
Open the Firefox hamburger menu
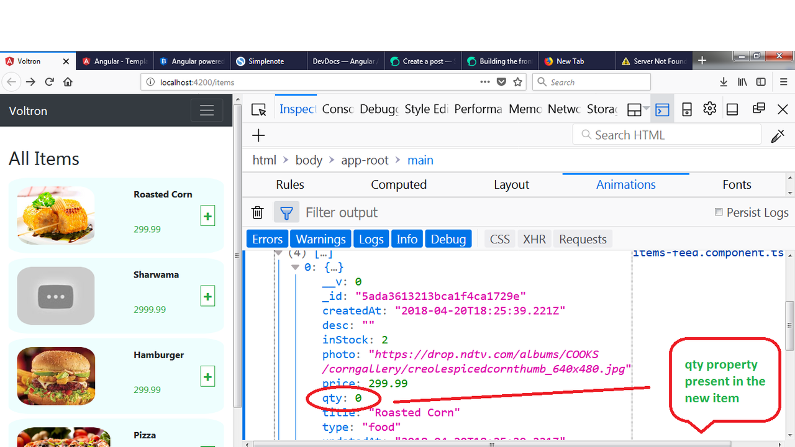[x=784, y=82]
